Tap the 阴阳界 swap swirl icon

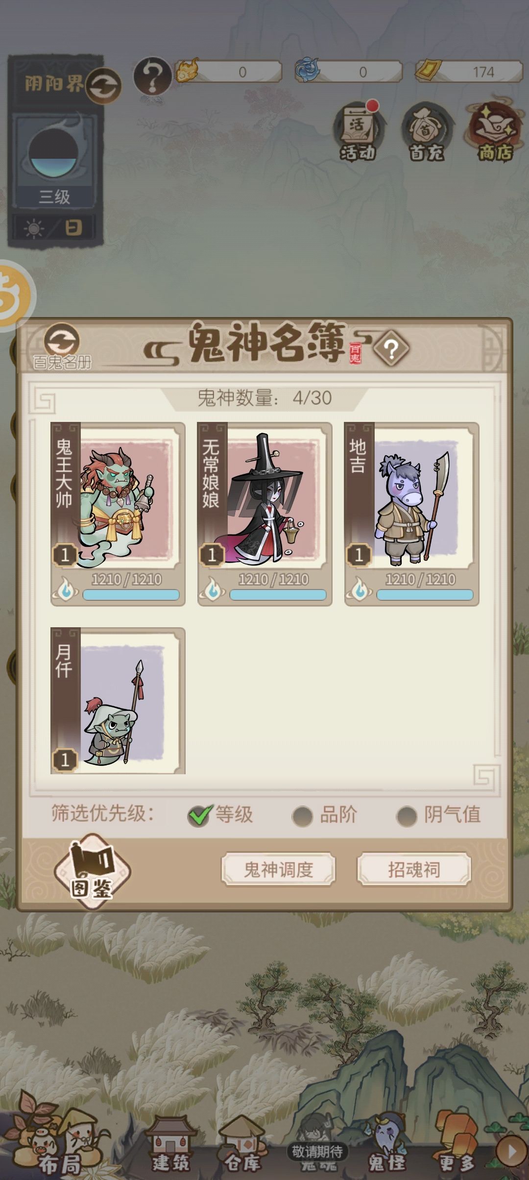103,85
